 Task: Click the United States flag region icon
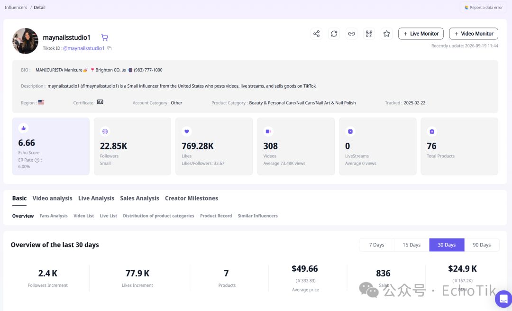pyautogui.click(x=41, y=102)
